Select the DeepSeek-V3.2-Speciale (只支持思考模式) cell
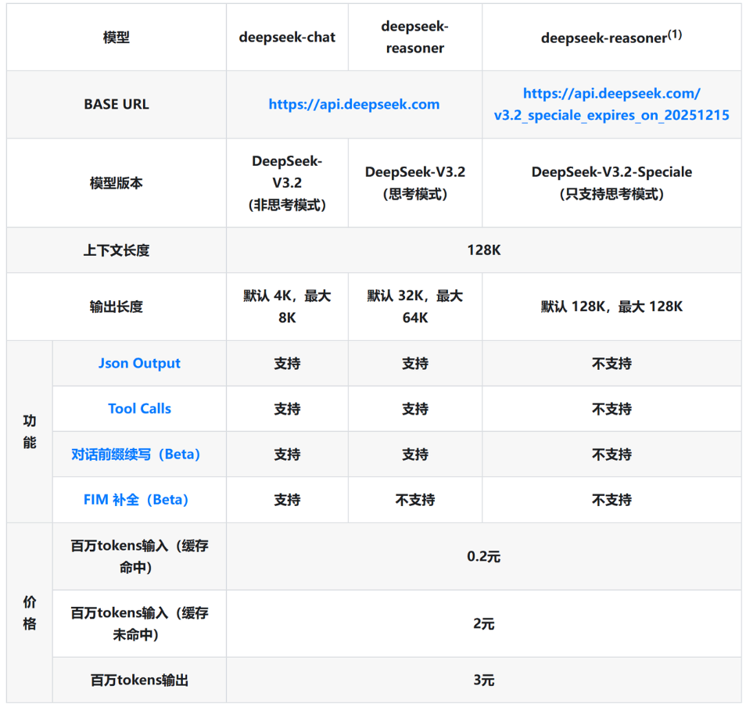This screenshot has width=746, height=707. coord(612,183)
